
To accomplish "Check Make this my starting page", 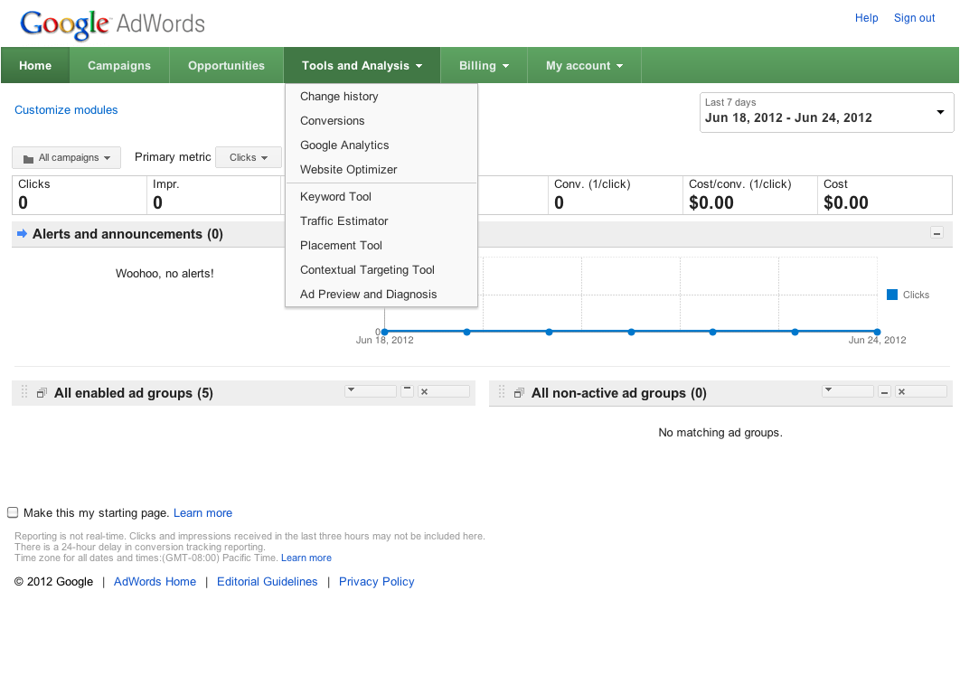I will click(x=13, y=512).
